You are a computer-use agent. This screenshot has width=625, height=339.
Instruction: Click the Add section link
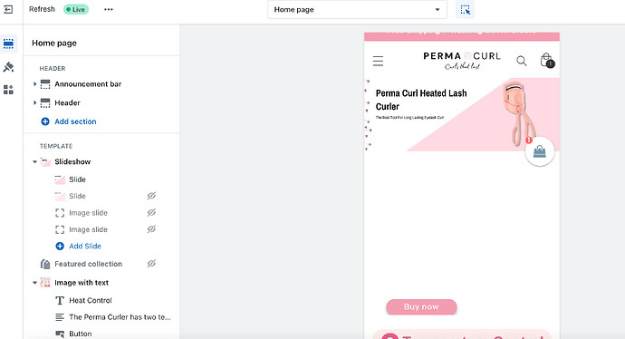click(x=75, y=121)
